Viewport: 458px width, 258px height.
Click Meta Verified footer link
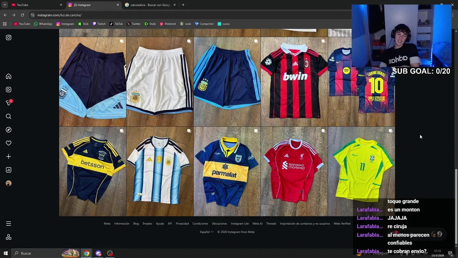pyautogui.click(x=342, y=224)
